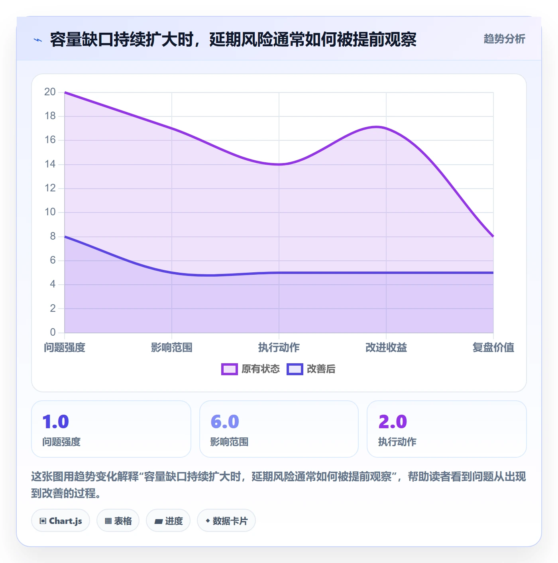558x563 pixels.
Task: Click the 原有状态 data point at 问题强度
Action: pyautogui.click(x=65, y=93)
